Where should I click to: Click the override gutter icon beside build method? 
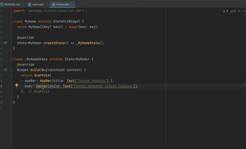click(6, 70)
